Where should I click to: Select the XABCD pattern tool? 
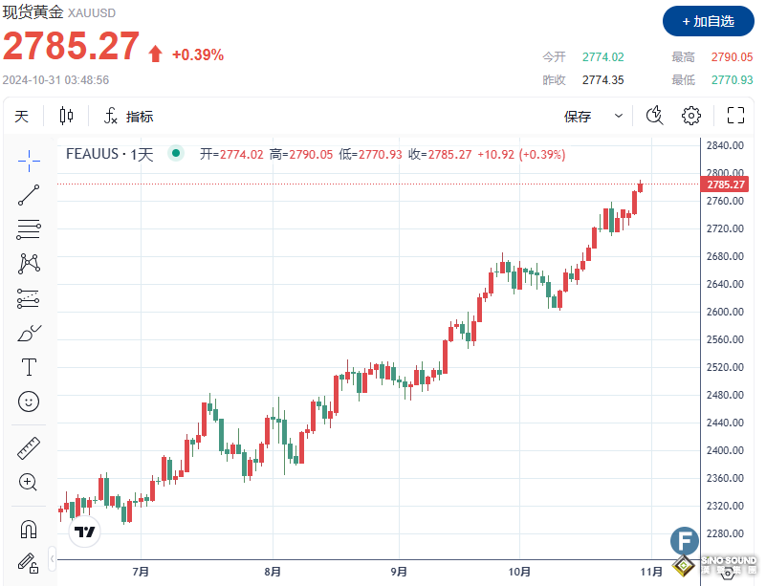pyautogui.click(x=28, y=263)
